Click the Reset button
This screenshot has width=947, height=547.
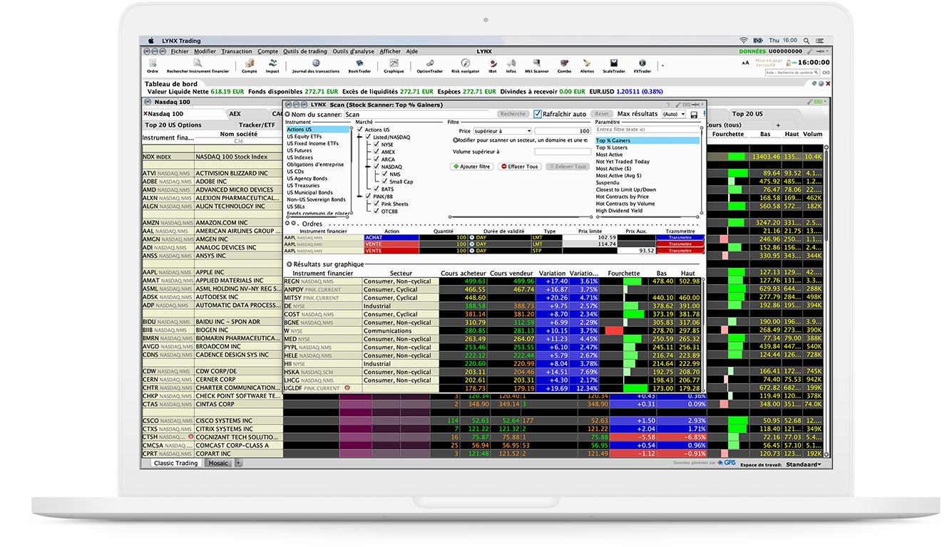click(602, 114)
